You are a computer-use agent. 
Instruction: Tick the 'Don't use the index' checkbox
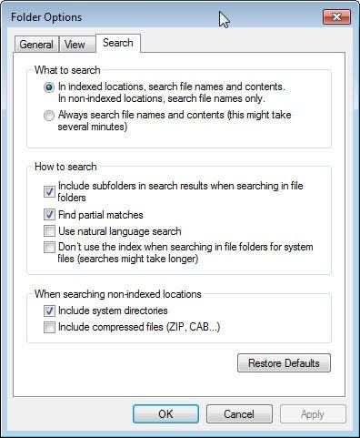coord(49,247)
